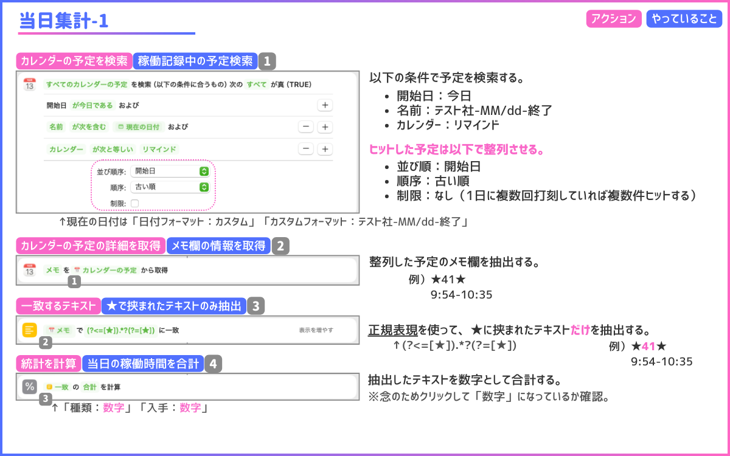
Task: Click the line 以下の条件で予定を検索する。
Action: pos(447,78)
